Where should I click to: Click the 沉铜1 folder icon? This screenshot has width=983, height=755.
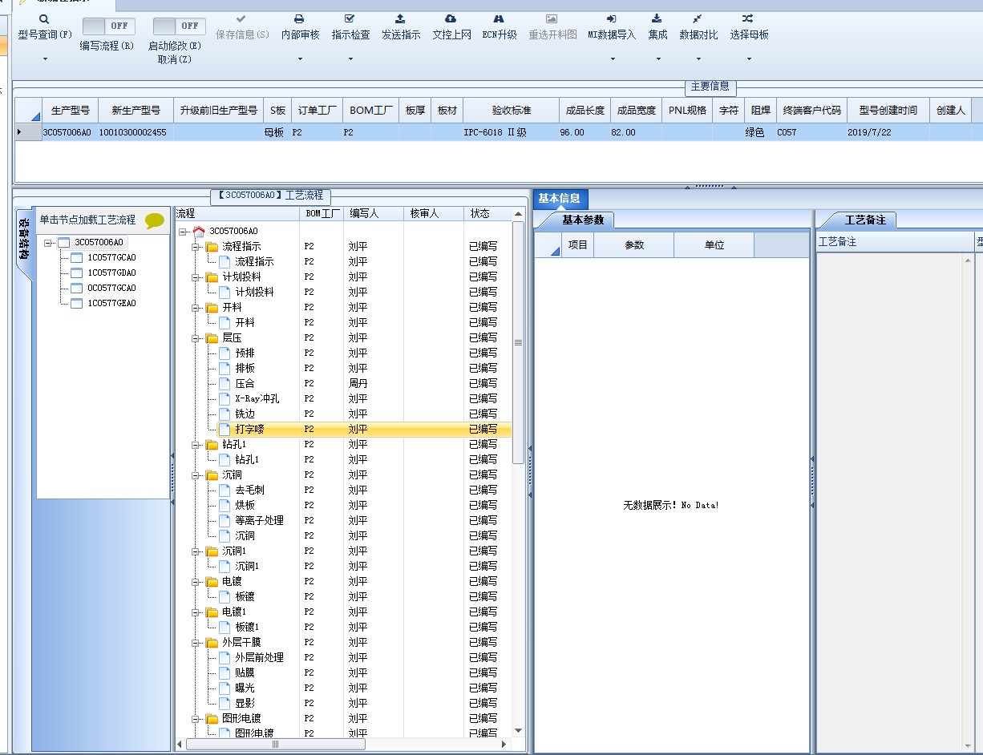pyautogui.click(x=212, y=551)
